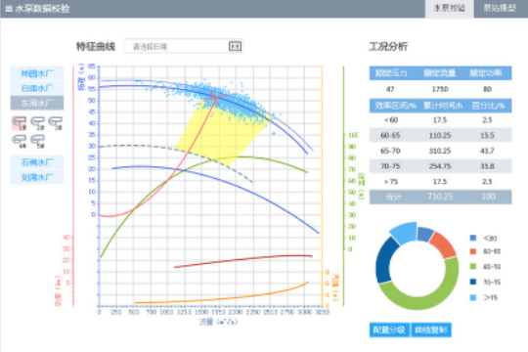Expand the 石佛水厂 plant item
The width and height of the screenshot is (528, 352).
pyautogui.click(x=37, y=162)
